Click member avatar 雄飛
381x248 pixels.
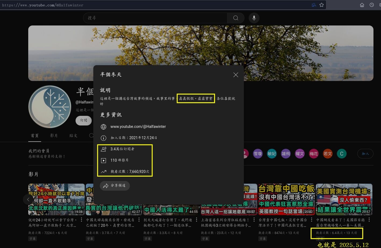[286, 154]
